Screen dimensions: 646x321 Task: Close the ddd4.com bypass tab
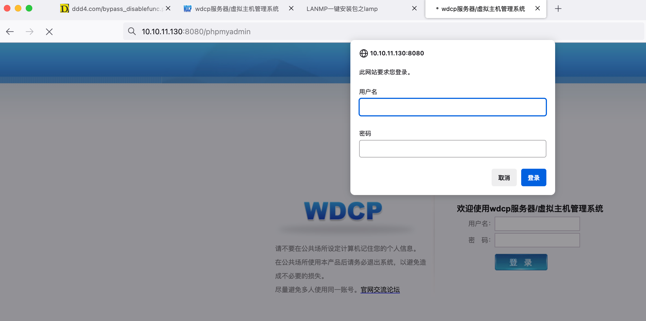(168, 8)
